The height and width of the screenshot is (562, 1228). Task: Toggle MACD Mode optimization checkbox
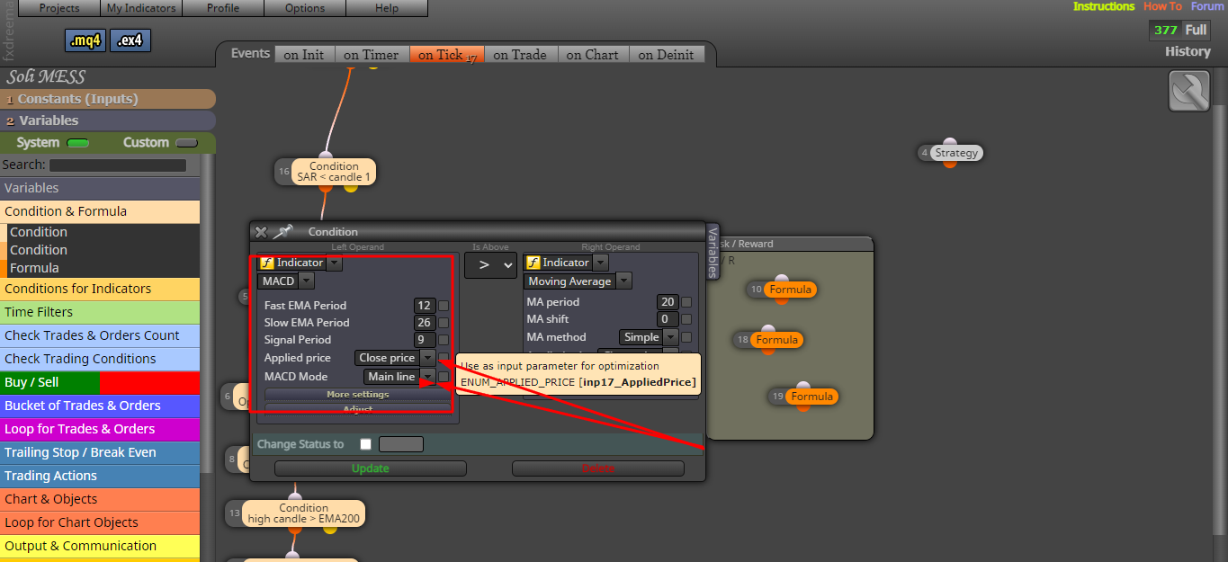coord(444,377)
